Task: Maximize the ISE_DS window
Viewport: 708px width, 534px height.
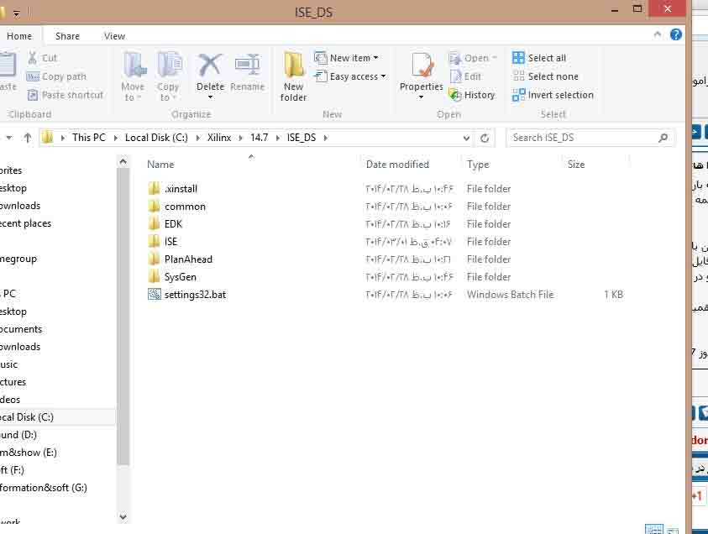Action: coord(637,9)
